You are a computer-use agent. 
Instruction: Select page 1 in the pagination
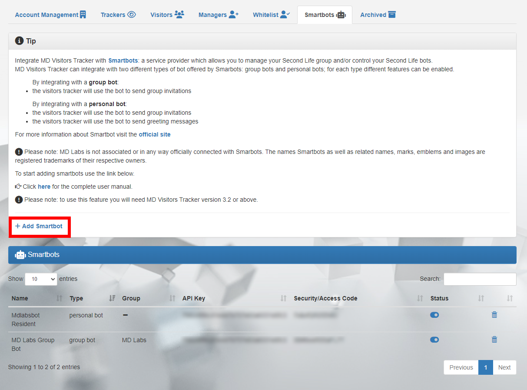[x=486, y=367]
